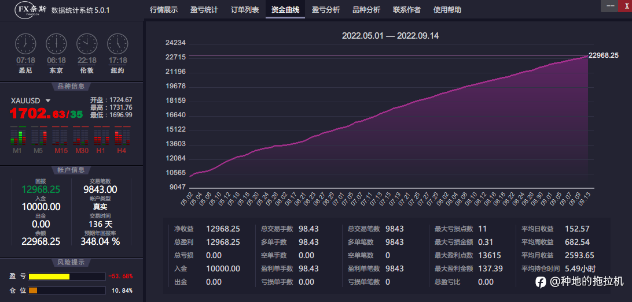This screenshot has height=302, width=632.
Task: Click the M1 timeframe signal bars
Action: 17,136
